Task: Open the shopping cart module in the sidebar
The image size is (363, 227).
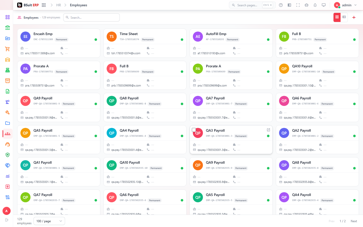Action: [8, 49]
